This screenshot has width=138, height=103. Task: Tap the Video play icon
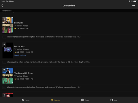coord(82,100)
